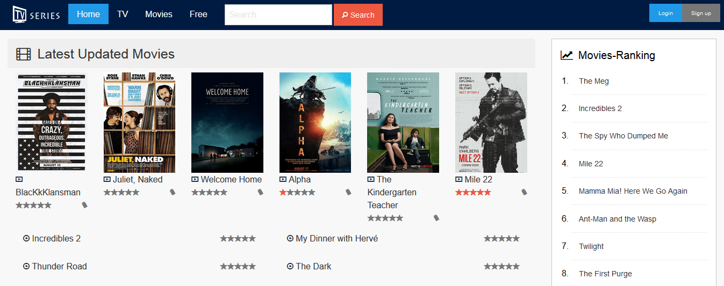Screen dimensions: 724x286
Task: Click the Sign up button
Action: tap(701, 13)
